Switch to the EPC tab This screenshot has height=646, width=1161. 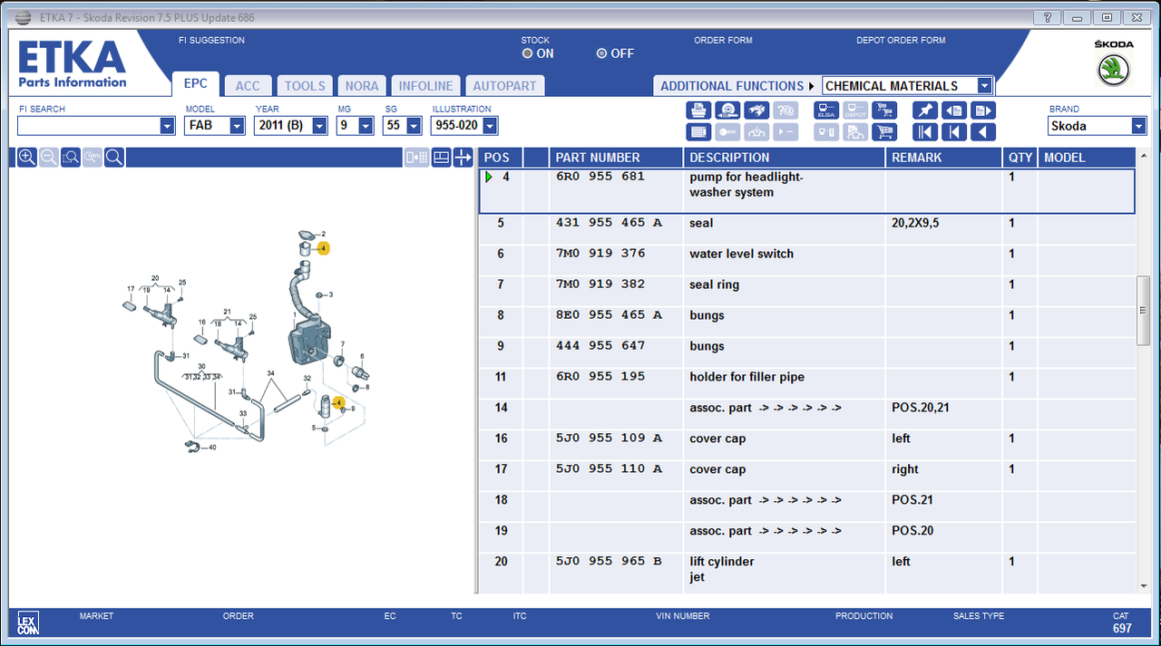pos(196,83)
